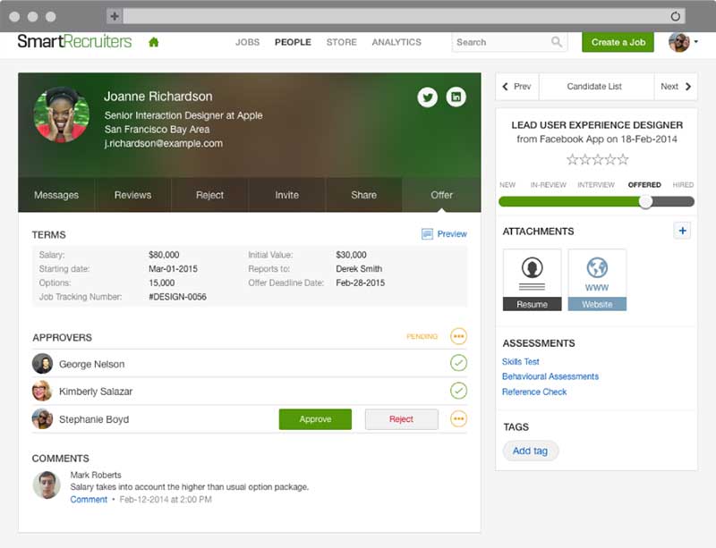Viewport: 716px width, 548px height.
Task: Click Joanne Richardson's profile photo
Action: (x=62, y=114)
